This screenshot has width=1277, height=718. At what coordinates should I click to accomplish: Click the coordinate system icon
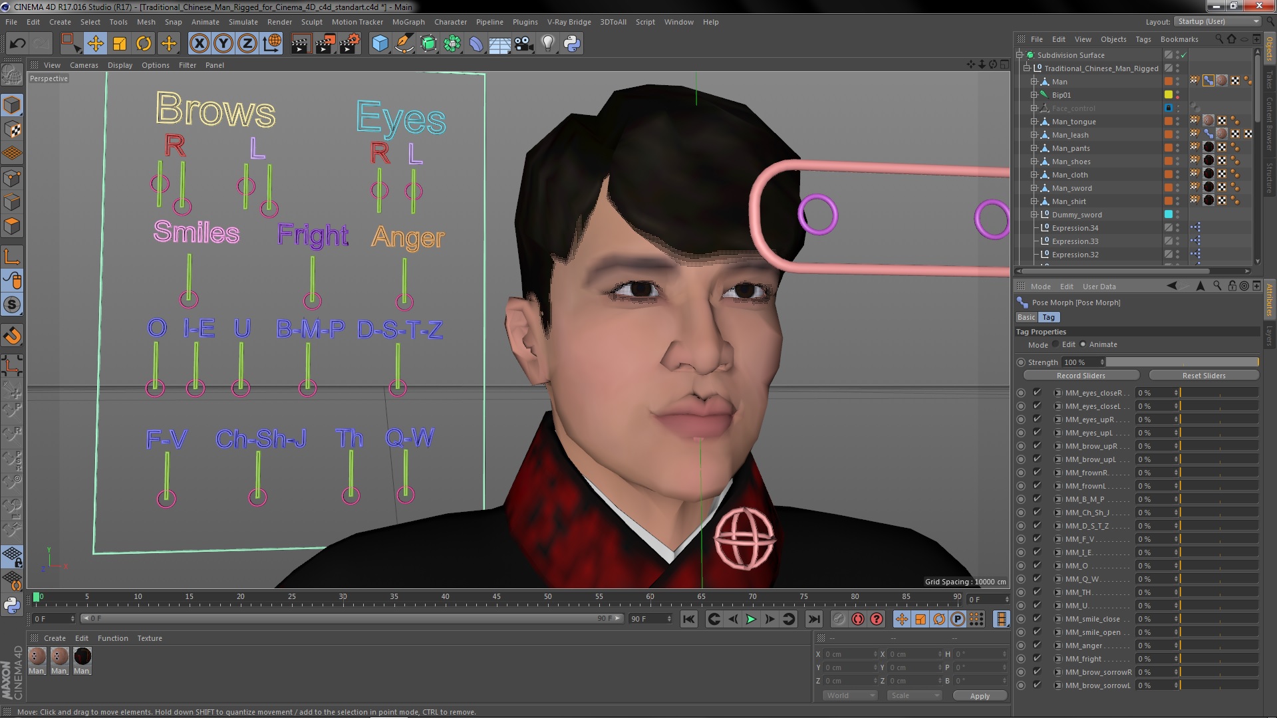272,44
